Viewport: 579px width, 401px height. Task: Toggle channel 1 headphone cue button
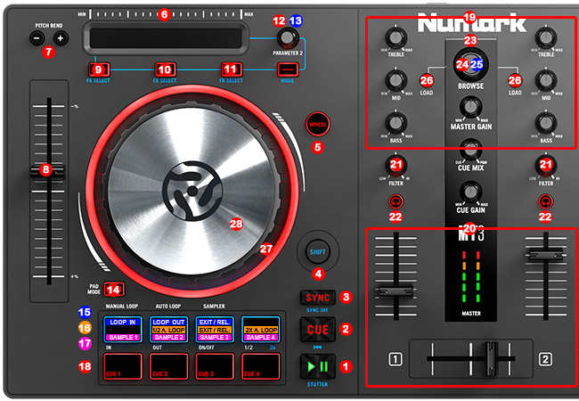tap(396, 201)
